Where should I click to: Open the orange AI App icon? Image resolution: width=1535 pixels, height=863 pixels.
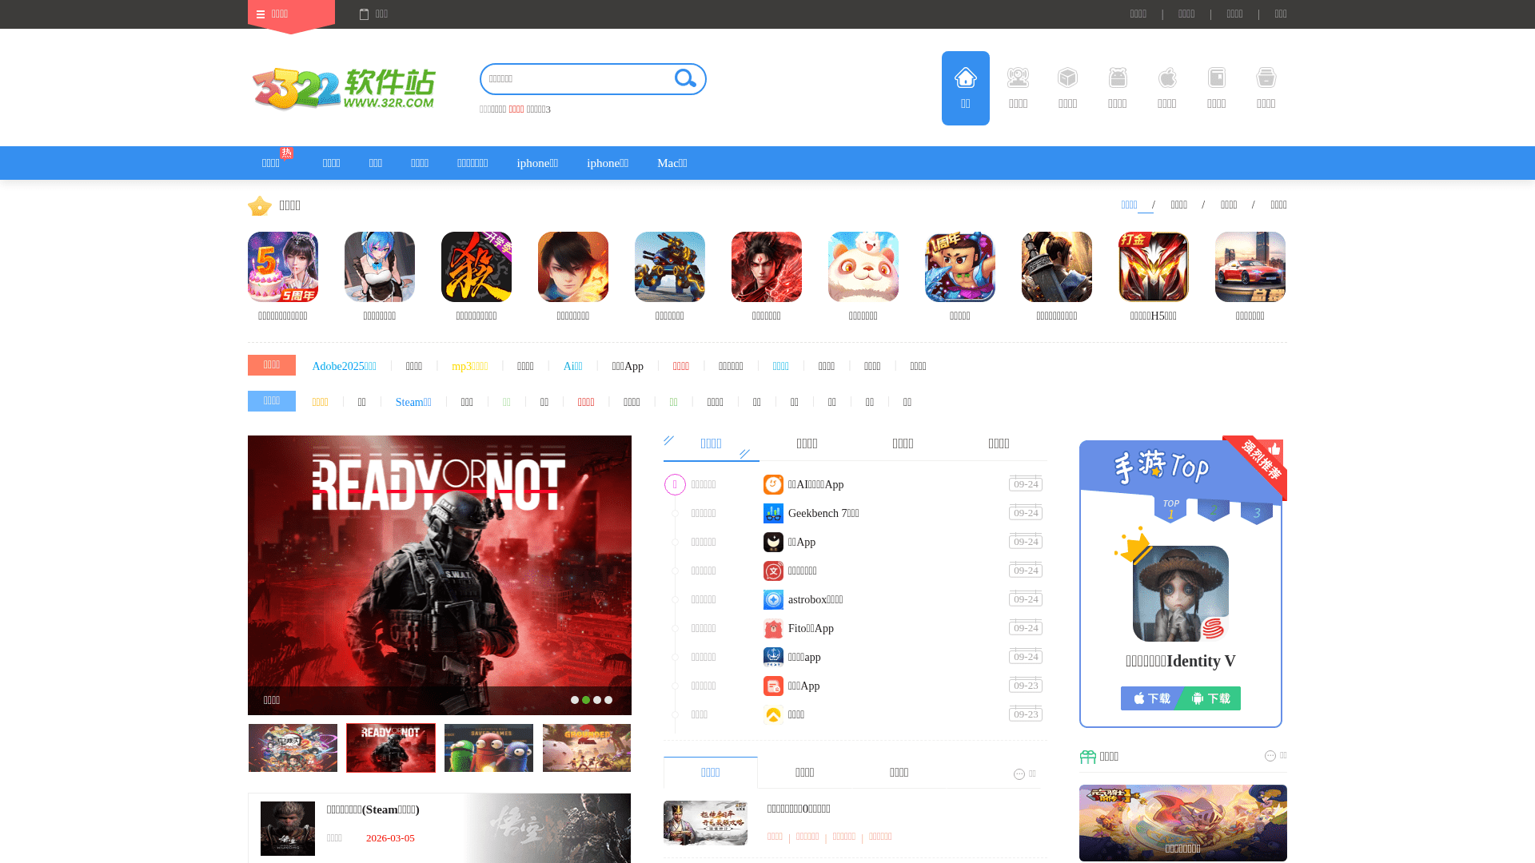773,484
